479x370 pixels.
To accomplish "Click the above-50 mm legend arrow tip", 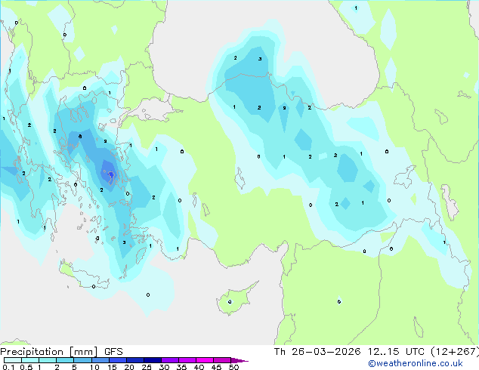I will click(x=239, y=360).
